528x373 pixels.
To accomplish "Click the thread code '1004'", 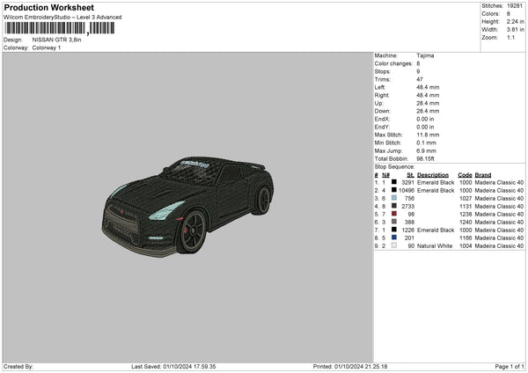I will coord(466,246).
